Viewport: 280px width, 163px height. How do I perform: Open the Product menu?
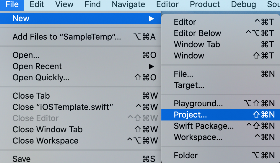205,4
